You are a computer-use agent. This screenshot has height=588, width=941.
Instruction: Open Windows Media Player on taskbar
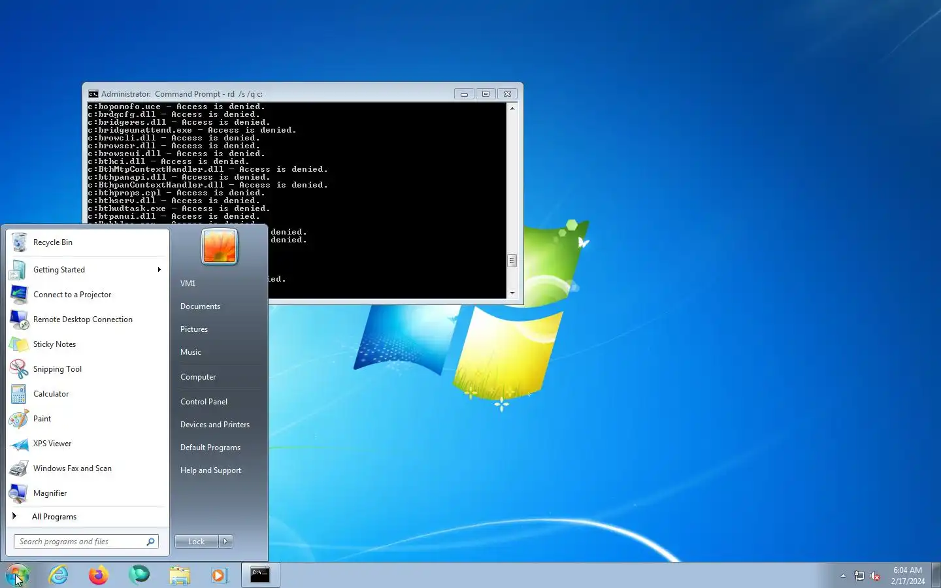point(219,575)
